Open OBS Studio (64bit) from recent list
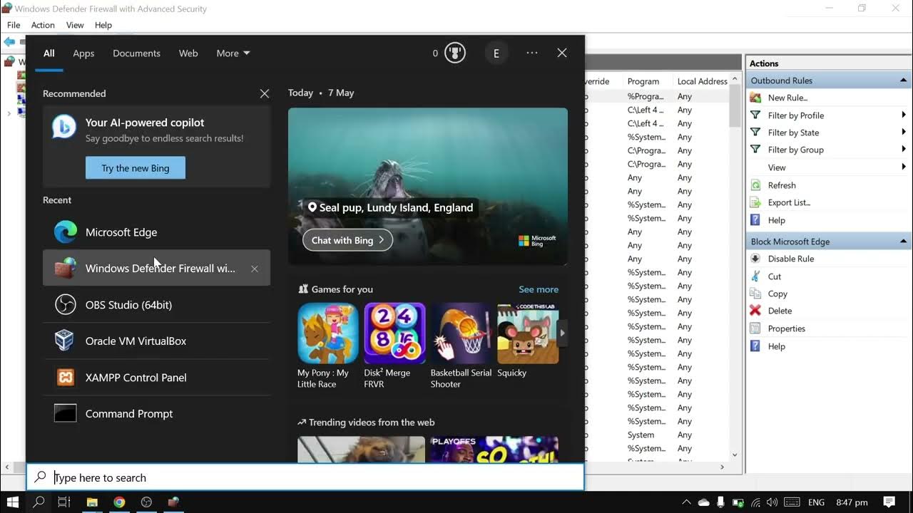Image resolution: width=913 pixels, height=513 pixels. click(156, 305)
